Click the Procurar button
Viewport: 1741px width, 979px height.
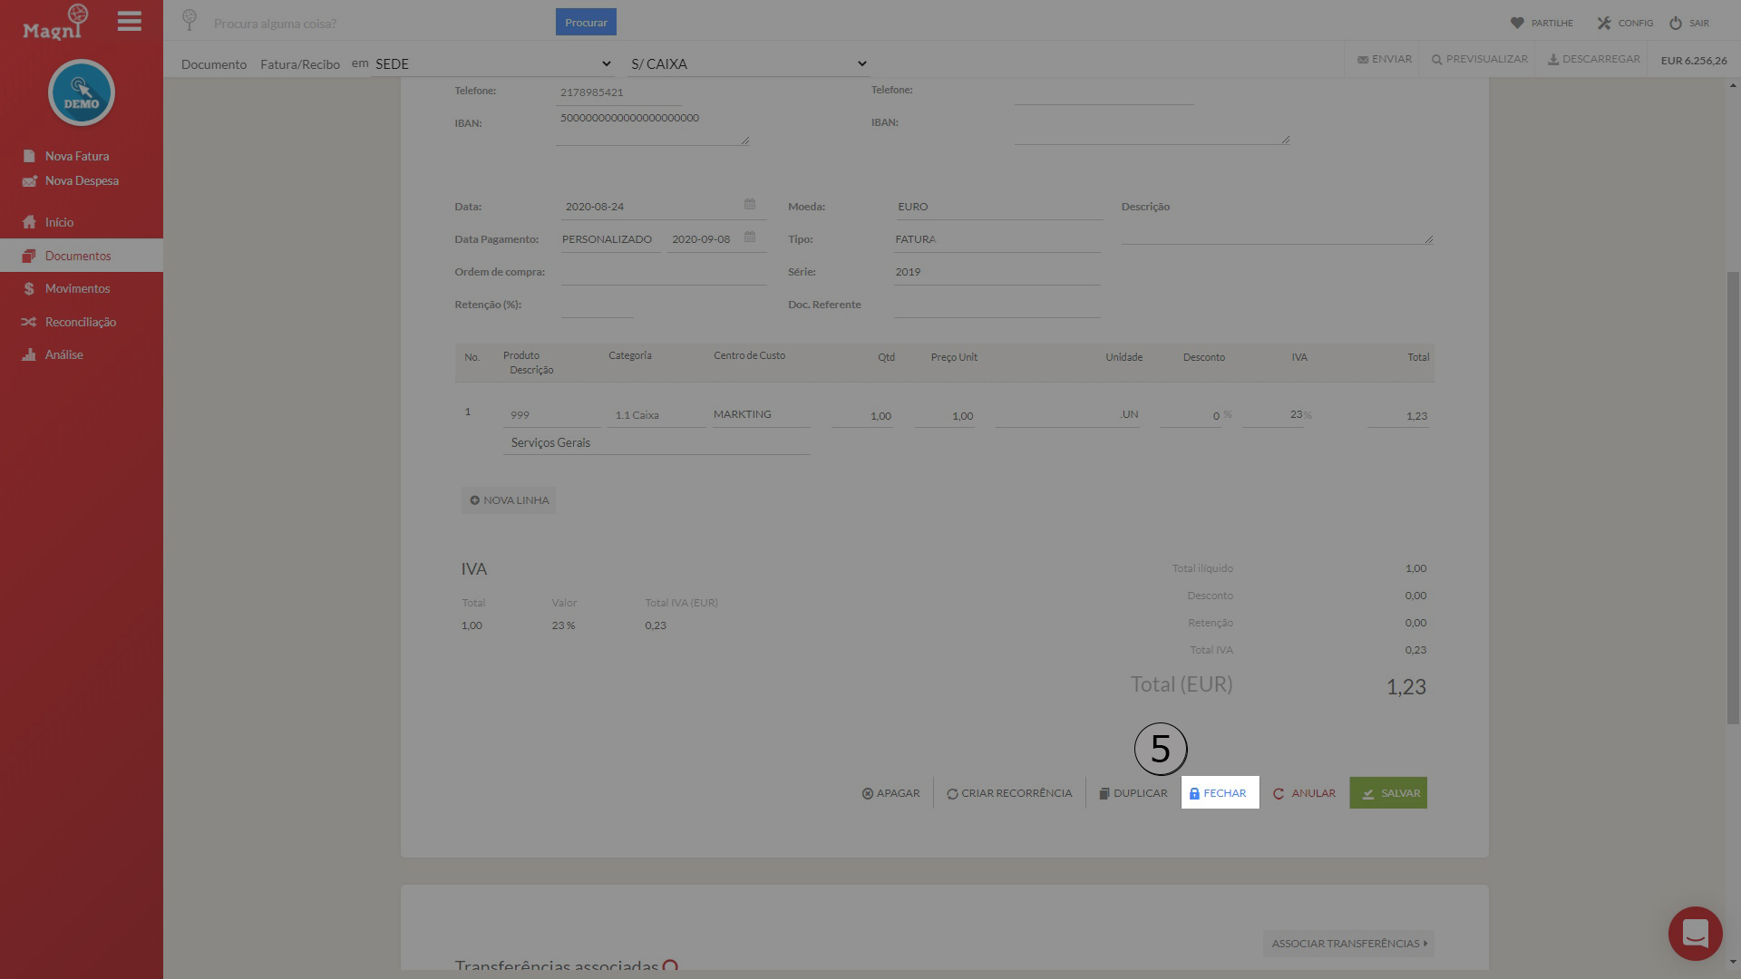click(x=586, y=22)
